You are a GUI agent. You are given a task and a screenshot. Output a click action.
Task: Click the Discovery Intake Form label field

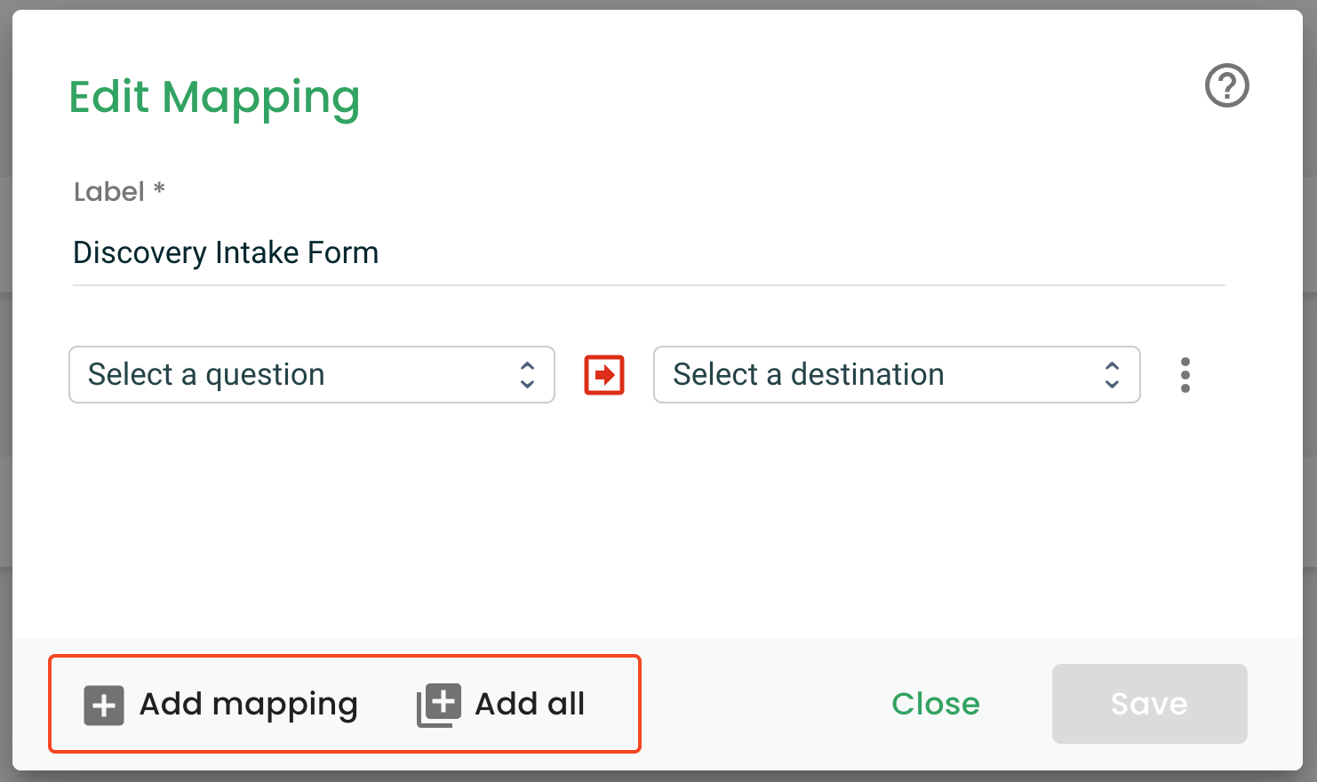(649, 253)
